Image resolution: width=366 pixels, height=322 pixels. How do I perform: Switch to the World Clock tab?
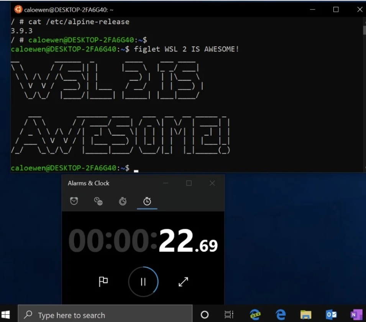98,201
